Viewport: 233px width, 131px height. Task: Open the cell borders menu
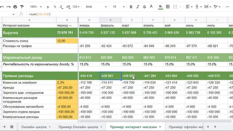(x=167, y=7)
